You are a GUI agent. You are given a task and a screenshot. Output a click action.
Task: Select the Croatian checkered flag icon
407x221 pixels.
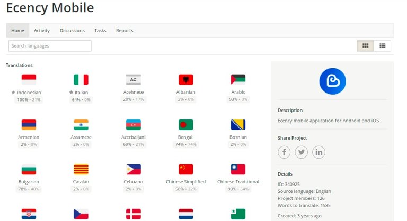pos(29,214)
